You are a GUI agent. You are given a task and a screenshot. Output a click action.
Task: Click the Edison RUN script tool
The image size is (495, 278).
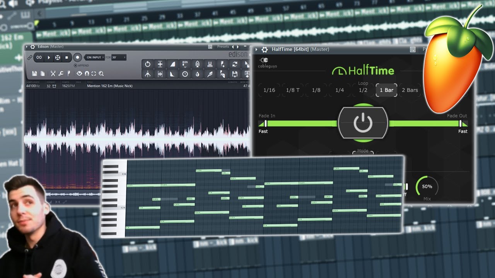(x=185, y=64)
